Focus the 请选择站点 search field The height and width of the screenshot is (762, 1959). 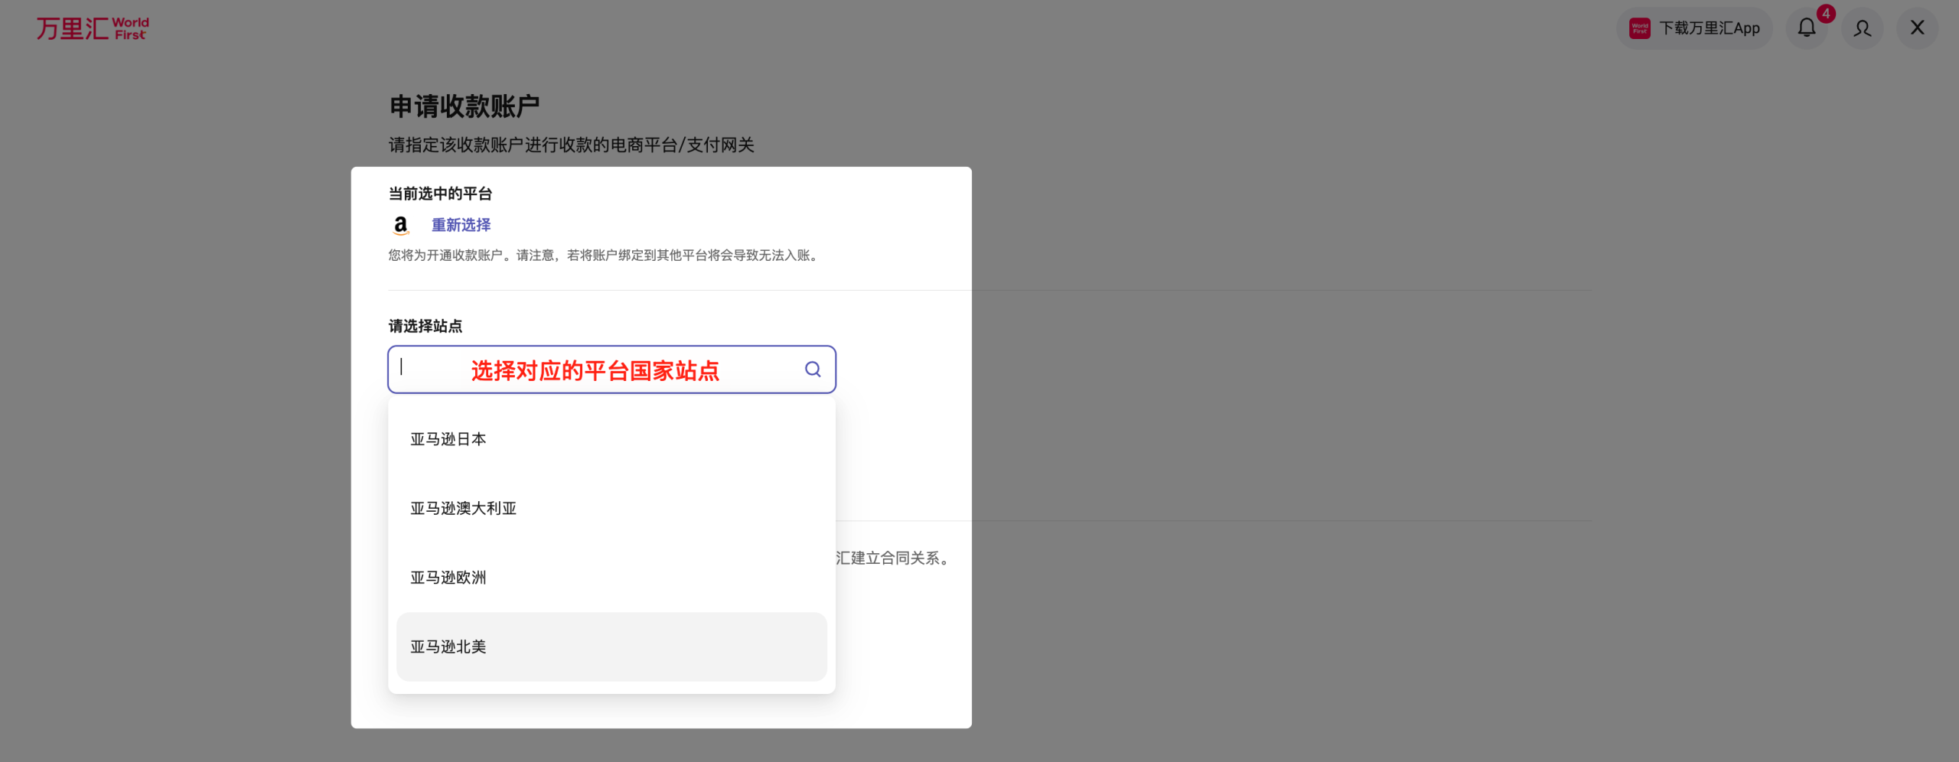click(597, 370)
